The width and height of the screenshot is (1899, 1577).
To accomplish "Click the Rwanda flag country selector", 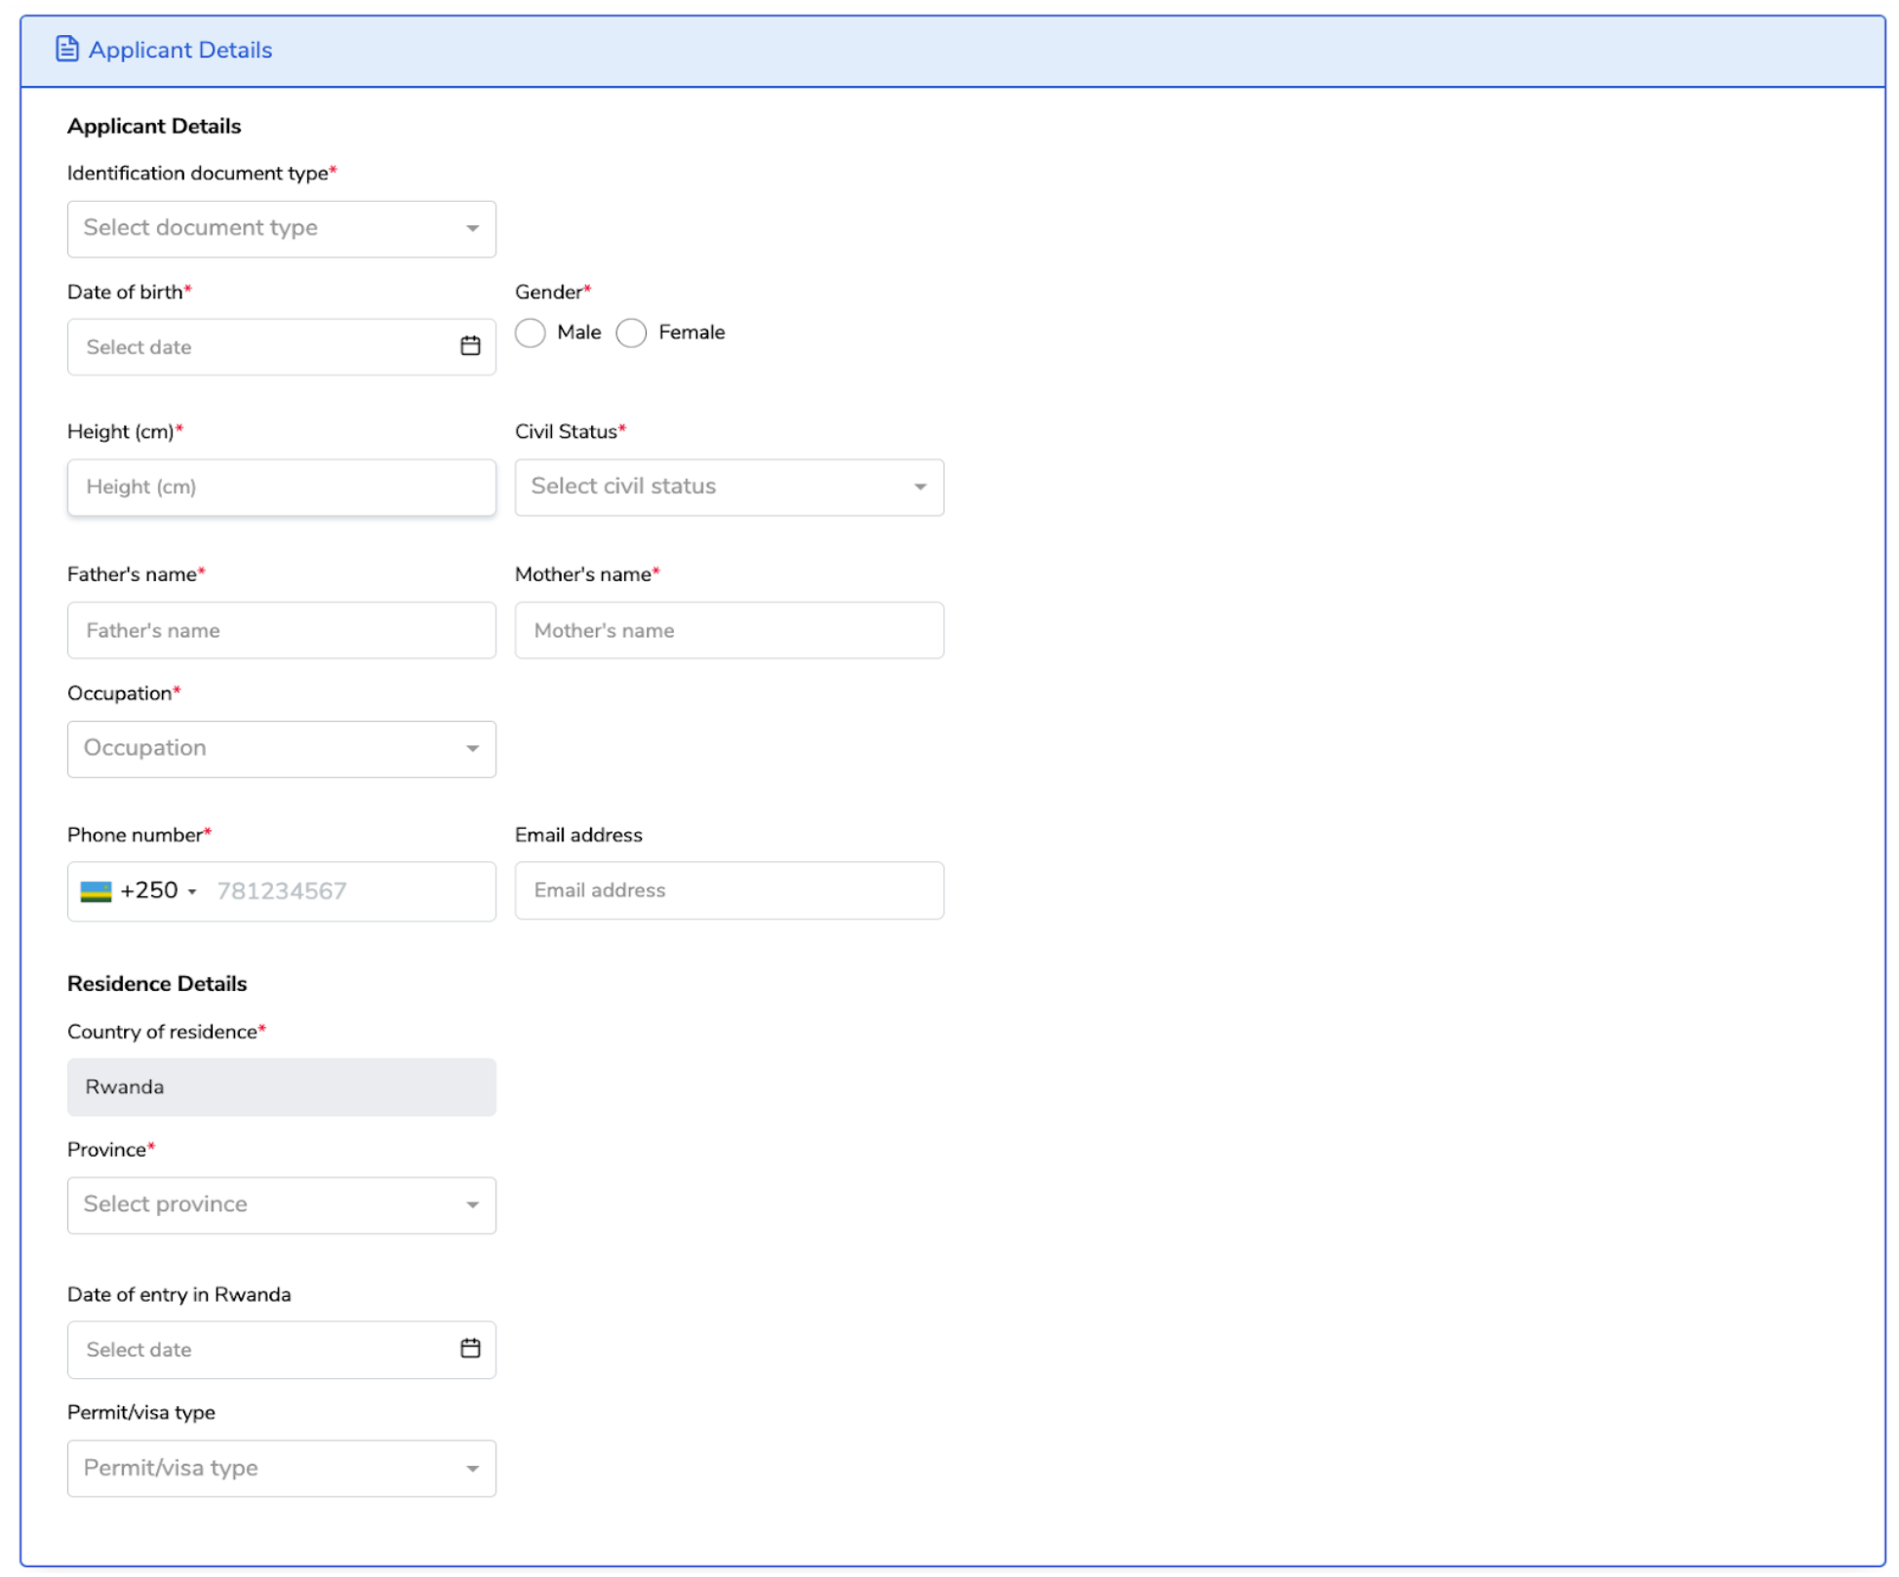I will [x=96, y=891].
